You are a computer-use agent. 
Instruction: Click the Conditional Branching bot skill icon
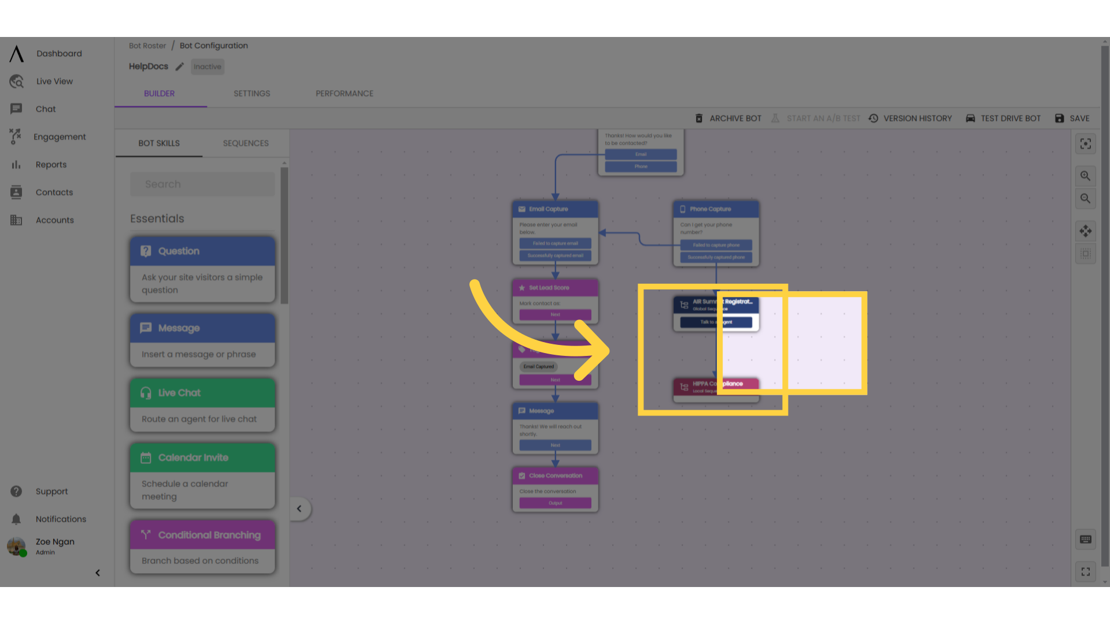coord(146,534)
